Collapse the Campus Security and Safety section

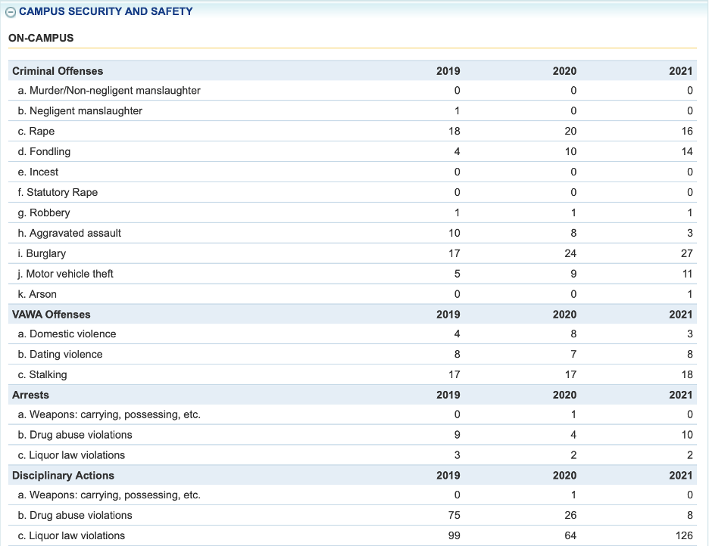coord(10,11)
